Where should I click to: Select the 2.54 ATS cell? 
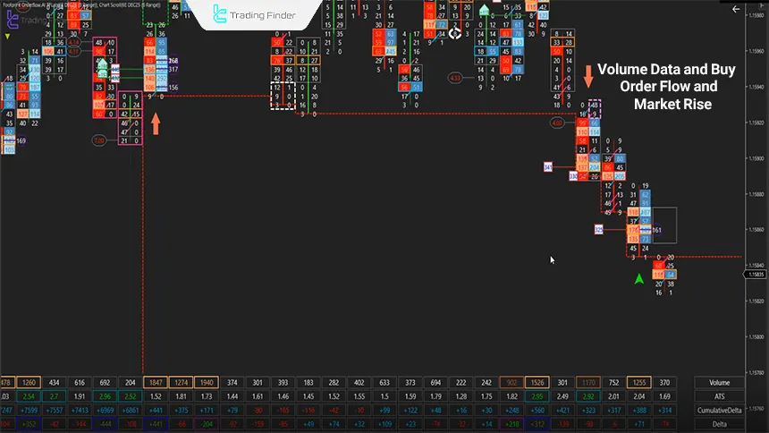click(29, 396)
